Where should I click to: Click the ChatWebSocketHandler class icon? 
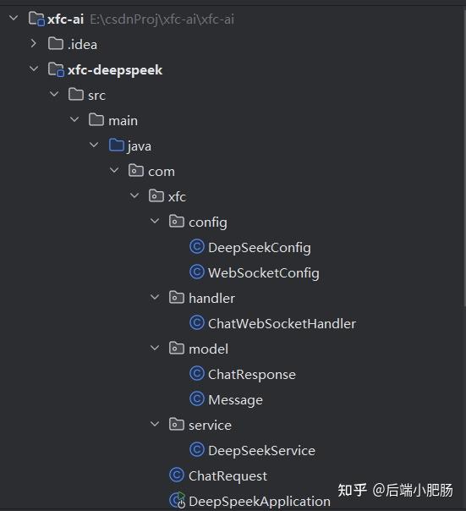197,323
